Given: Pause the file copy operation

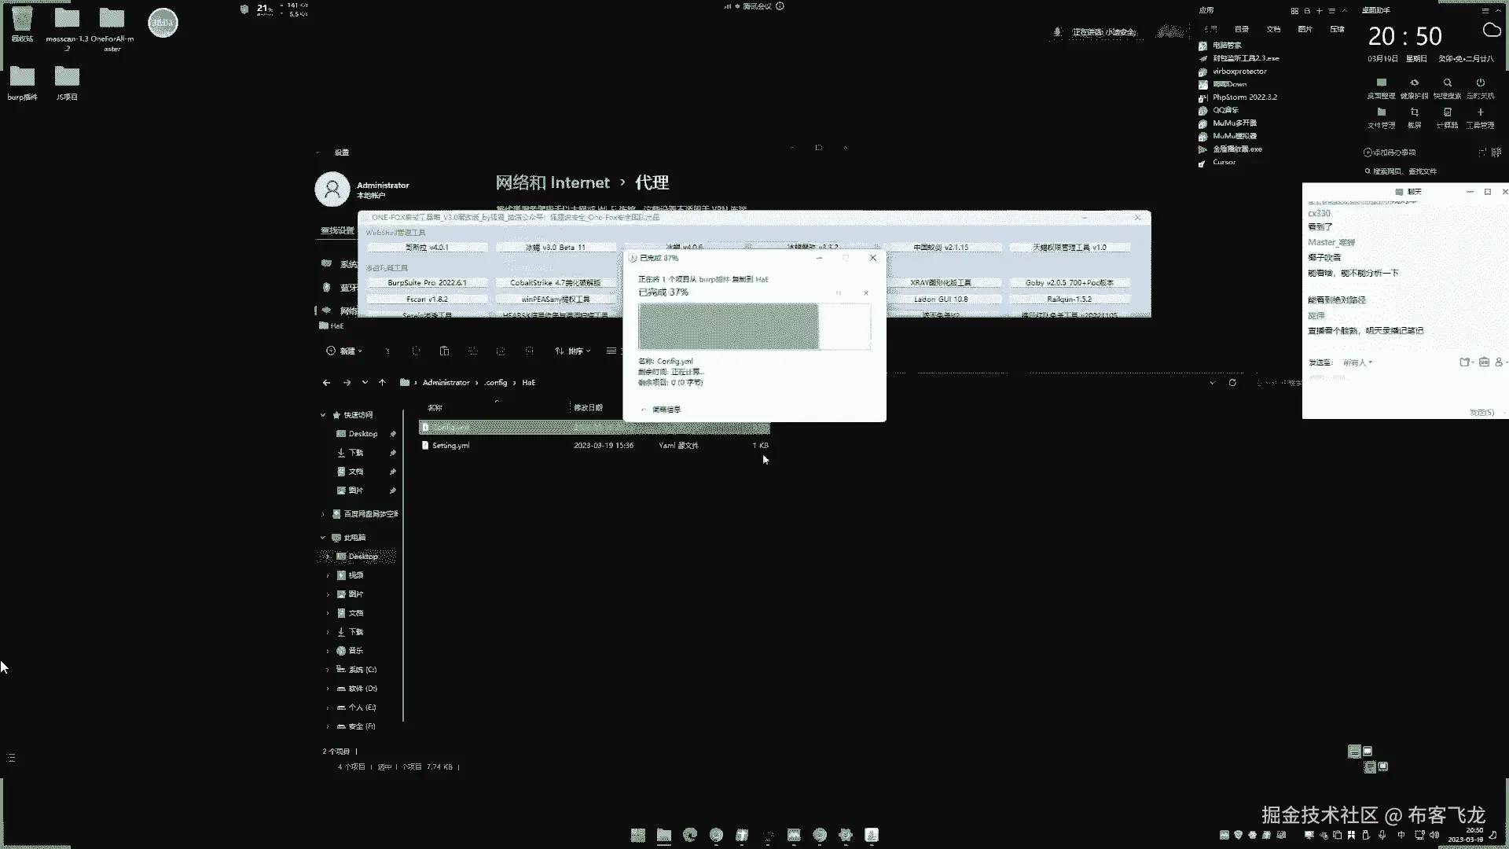Looking at the screenshot, I should pyautogui.click(x=839, y=293).
